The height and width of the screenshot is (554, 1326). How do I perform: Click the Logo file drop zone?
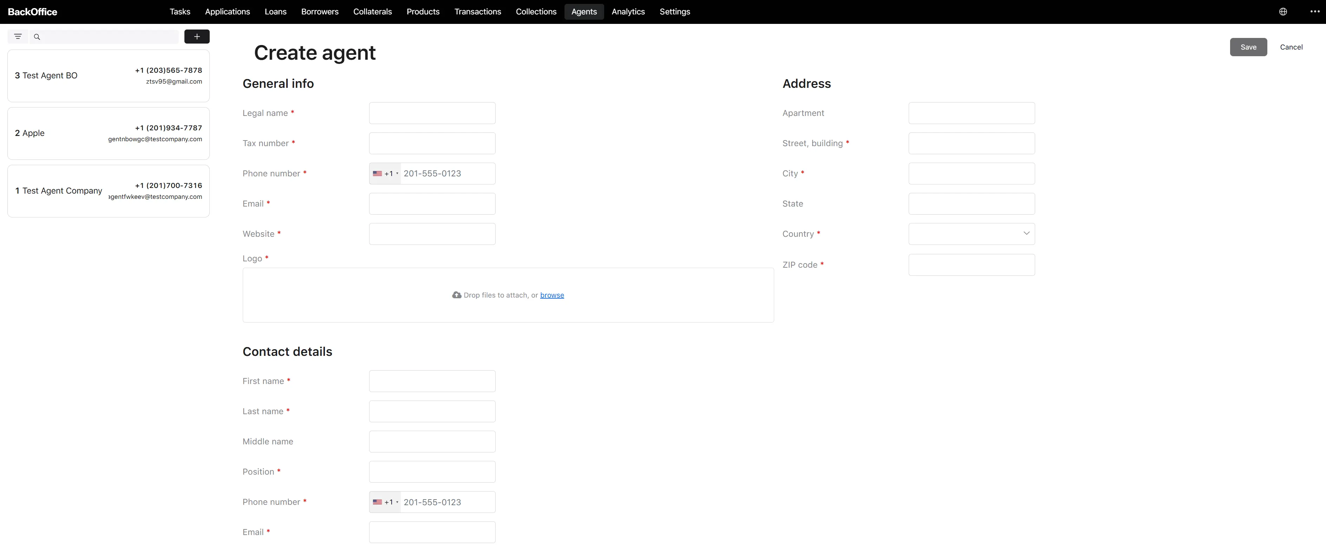(508, 295)
